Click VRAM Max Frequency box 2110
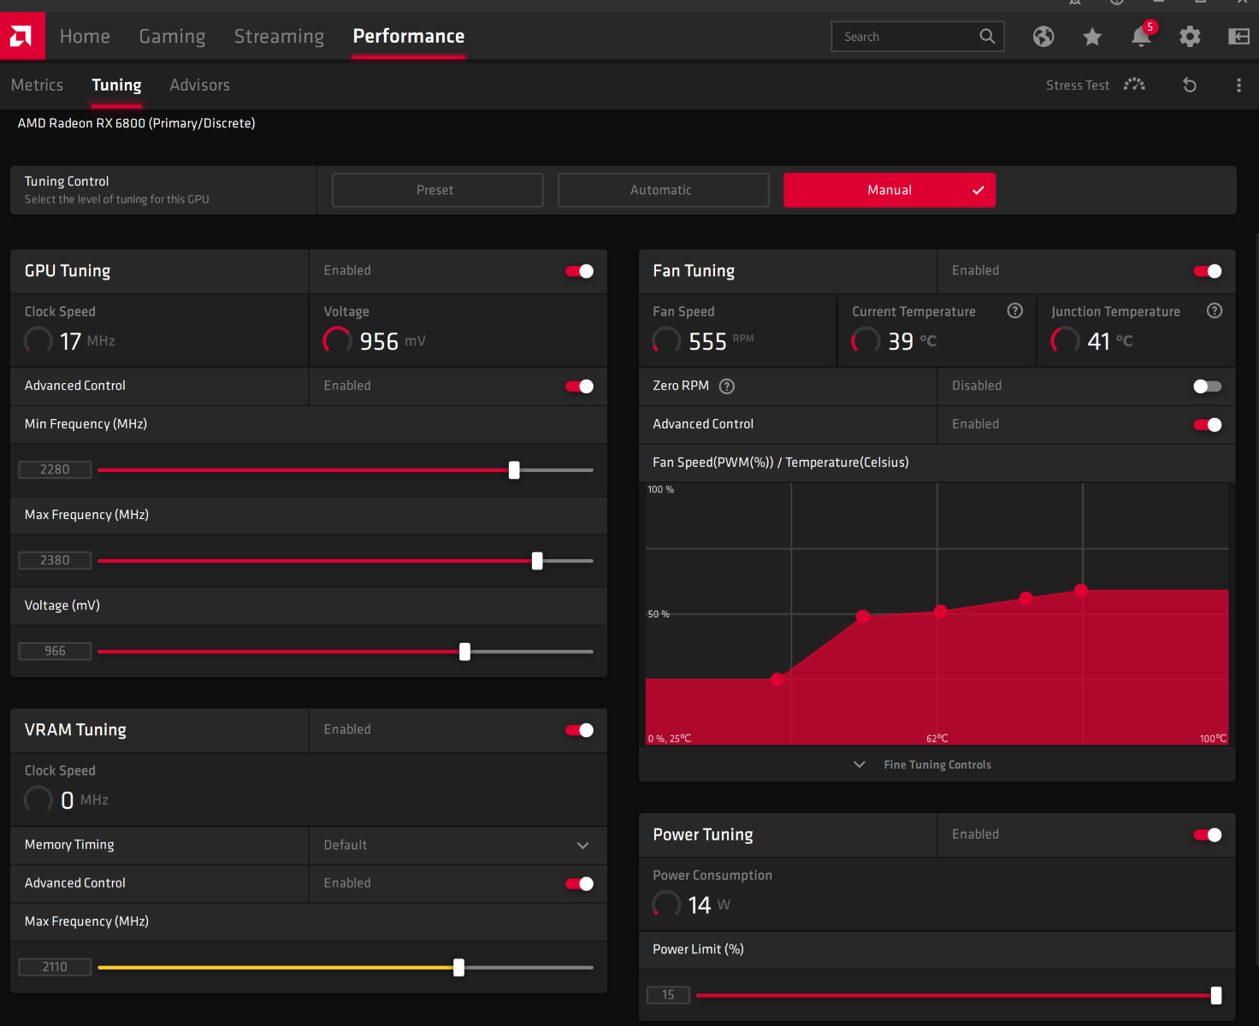Viewport: 1259px width, 1026px height. coord(55,967)
